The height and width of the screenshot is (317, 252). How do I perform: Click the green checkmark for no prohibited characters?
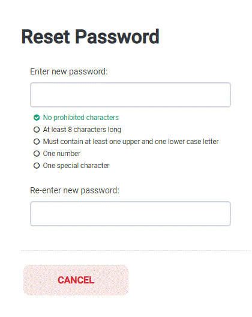37,118
